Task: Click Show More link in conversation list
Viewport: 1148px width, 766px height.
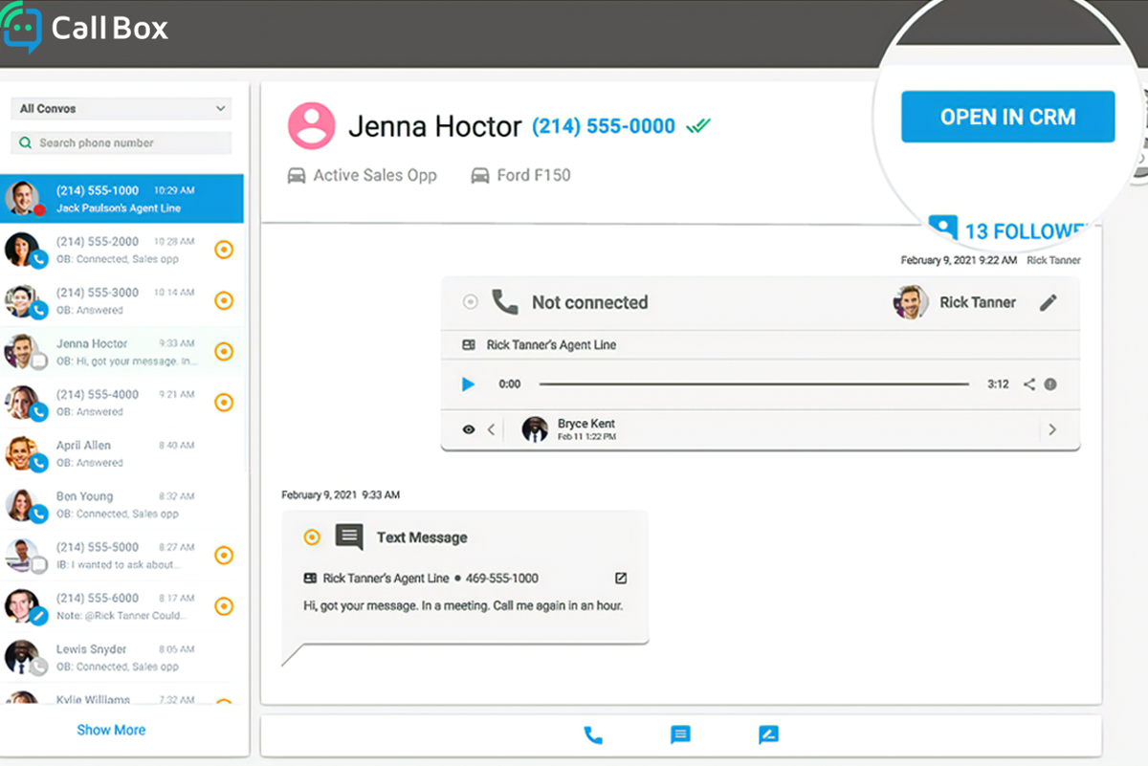Action: [x=111, y=730]
